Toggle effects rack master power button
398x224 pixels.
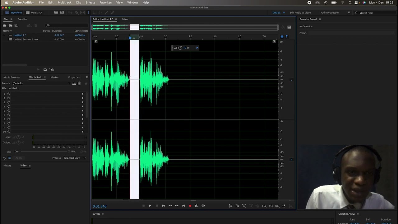point(4,158)
